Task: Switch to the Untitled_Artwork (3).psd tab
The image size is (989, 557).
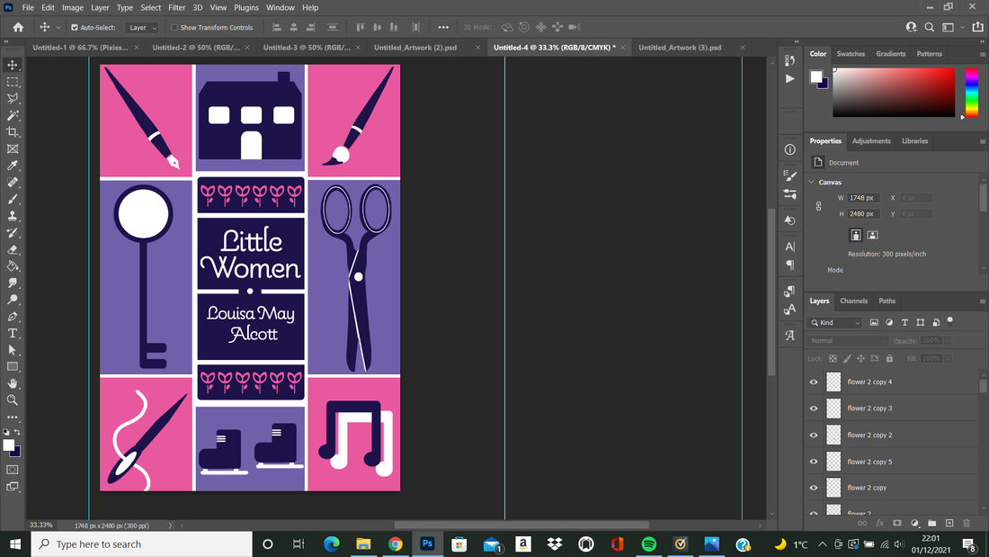Action: (680, 48)
